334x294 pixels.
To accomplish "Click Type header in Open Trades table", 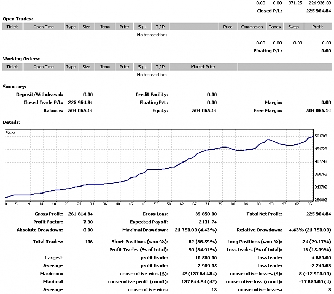I will pos(71,27).
